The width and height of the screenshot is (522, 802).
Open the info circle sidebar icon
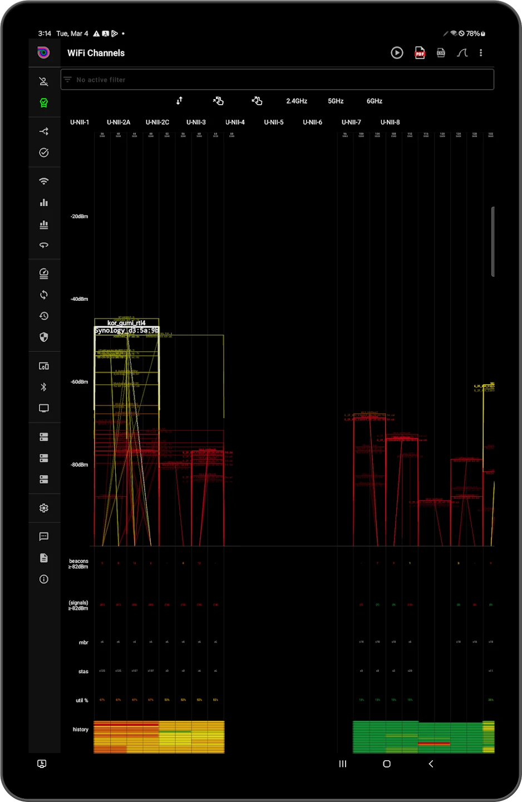[44, 579]
